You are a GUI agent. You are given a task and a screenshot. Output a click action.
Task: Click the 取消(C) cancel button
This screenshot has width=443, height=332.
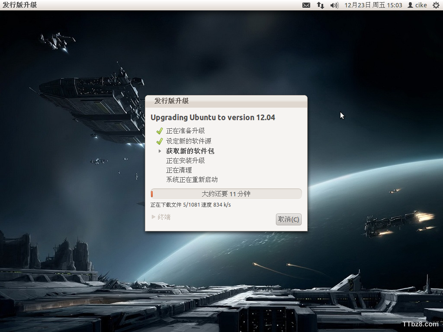(289, 219)
